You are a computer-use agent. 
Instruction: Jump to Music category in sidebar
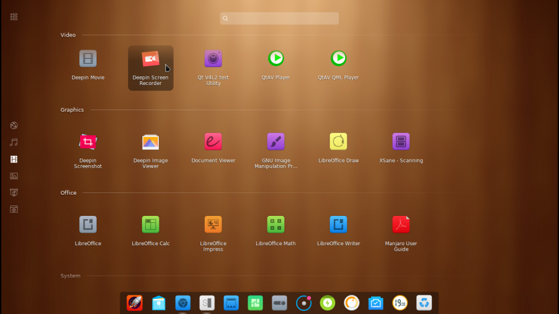14,142
